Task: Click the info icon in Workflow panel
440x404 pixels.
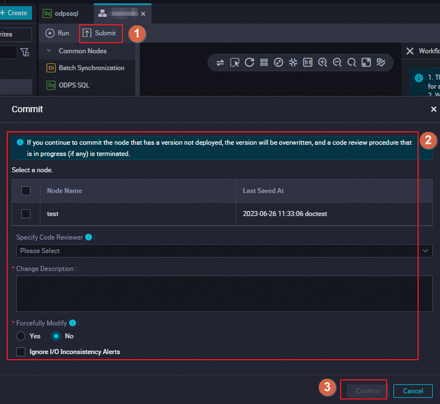Action: 419,77
